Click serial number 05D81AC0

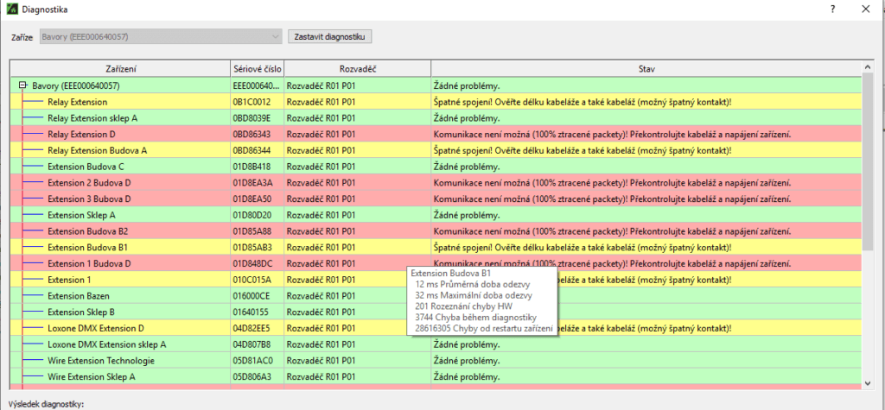(253, 361)
